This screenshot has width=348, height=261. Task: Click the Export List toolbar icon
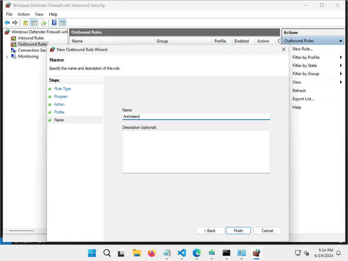(x=44, y=22)
